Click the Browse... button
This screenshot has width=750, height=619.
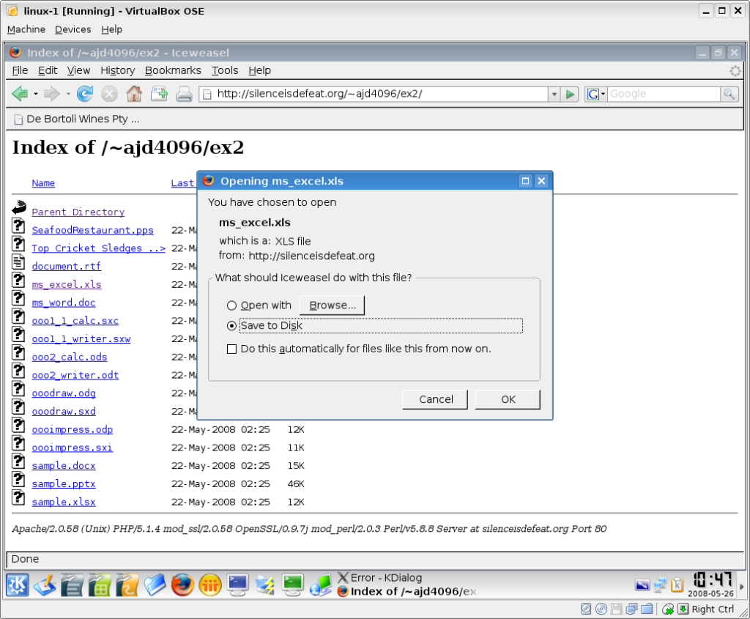(332, 305)
